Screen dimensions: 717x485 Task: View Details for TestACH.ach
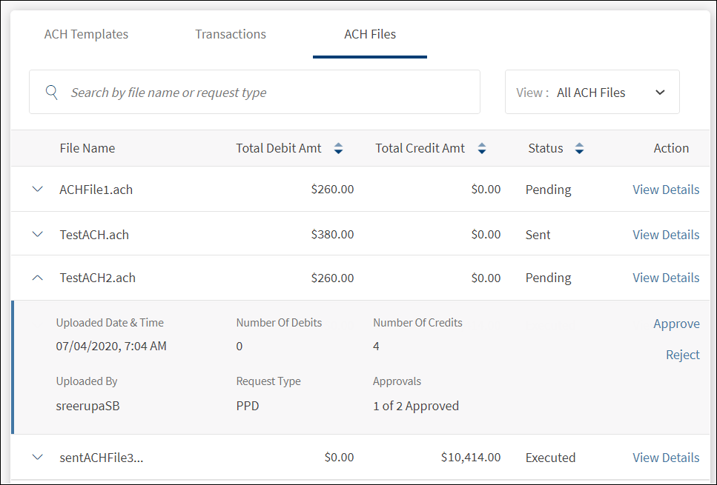pyautogui.click(x=665, y=235)
